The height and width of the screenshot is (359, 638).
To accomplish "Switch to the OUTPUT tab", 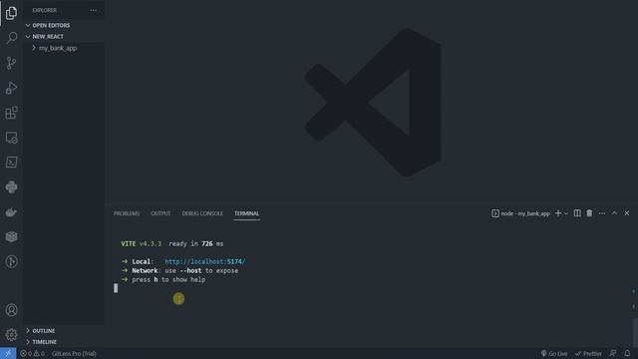I will pyautogui.click(x=160, y=213).
